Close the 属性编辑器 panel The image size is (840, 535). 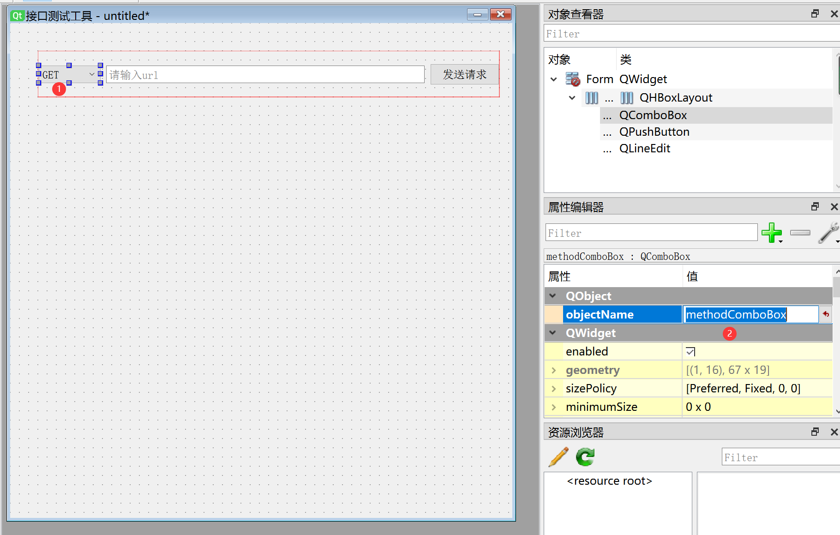tap(834, 206)
